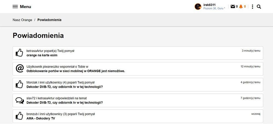Click the irek6311 username link
The image size is (273, 124).
pos(210,5)
